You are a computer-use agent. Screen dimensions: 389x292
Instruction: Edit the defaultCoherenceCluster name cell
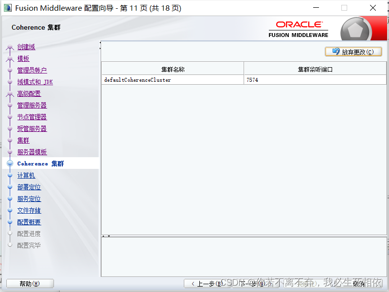point(173,80)
